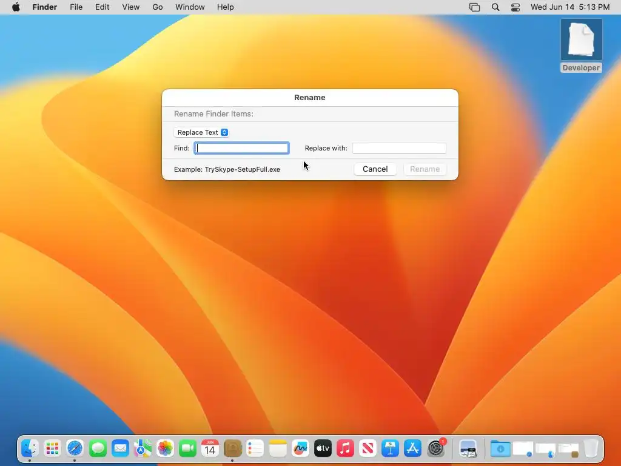Expand the Replace Text dropdown
This screenshot has width=621, height=466.
point(201,132)
